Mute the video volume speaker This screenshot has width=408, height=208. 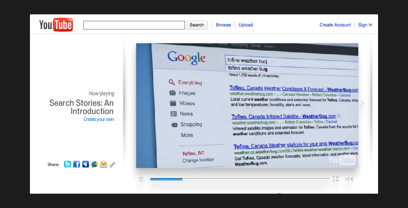[349, 179]
